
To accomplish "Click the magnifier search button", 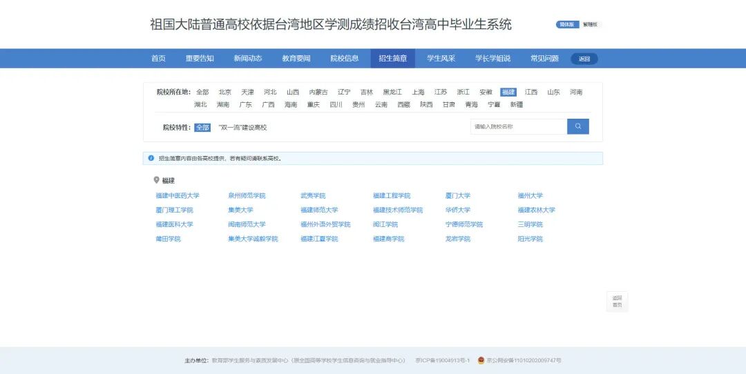I will pos(577,126).
